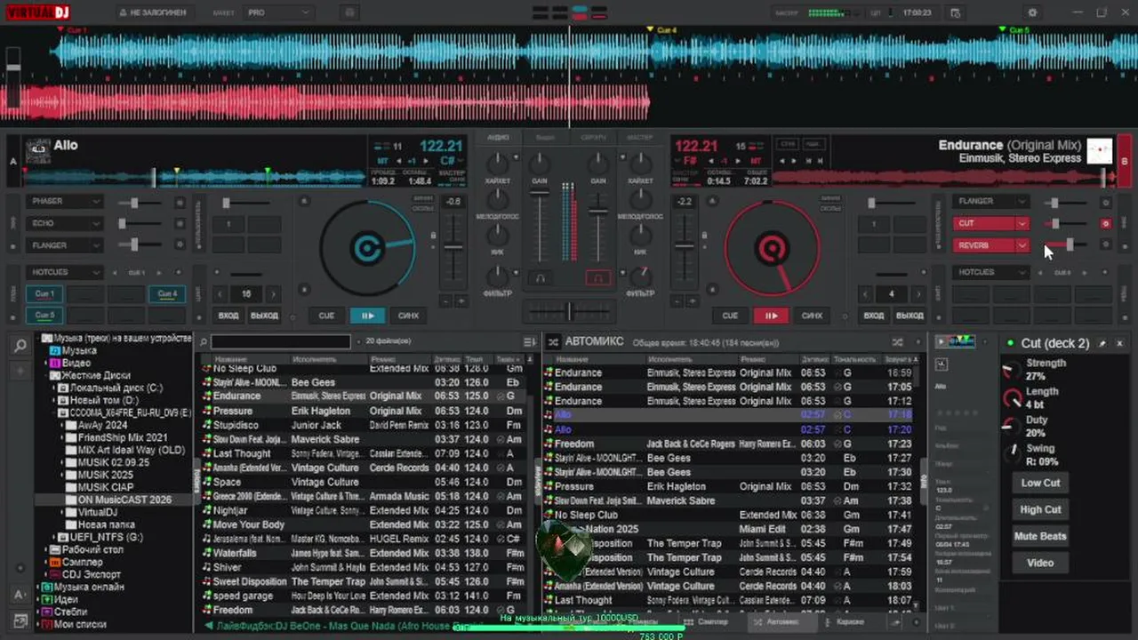Trigger the Cue 4 hotcue pad
Image resolution: width=1138 pixels, height=640 pixels.
[x=167, y=294]
